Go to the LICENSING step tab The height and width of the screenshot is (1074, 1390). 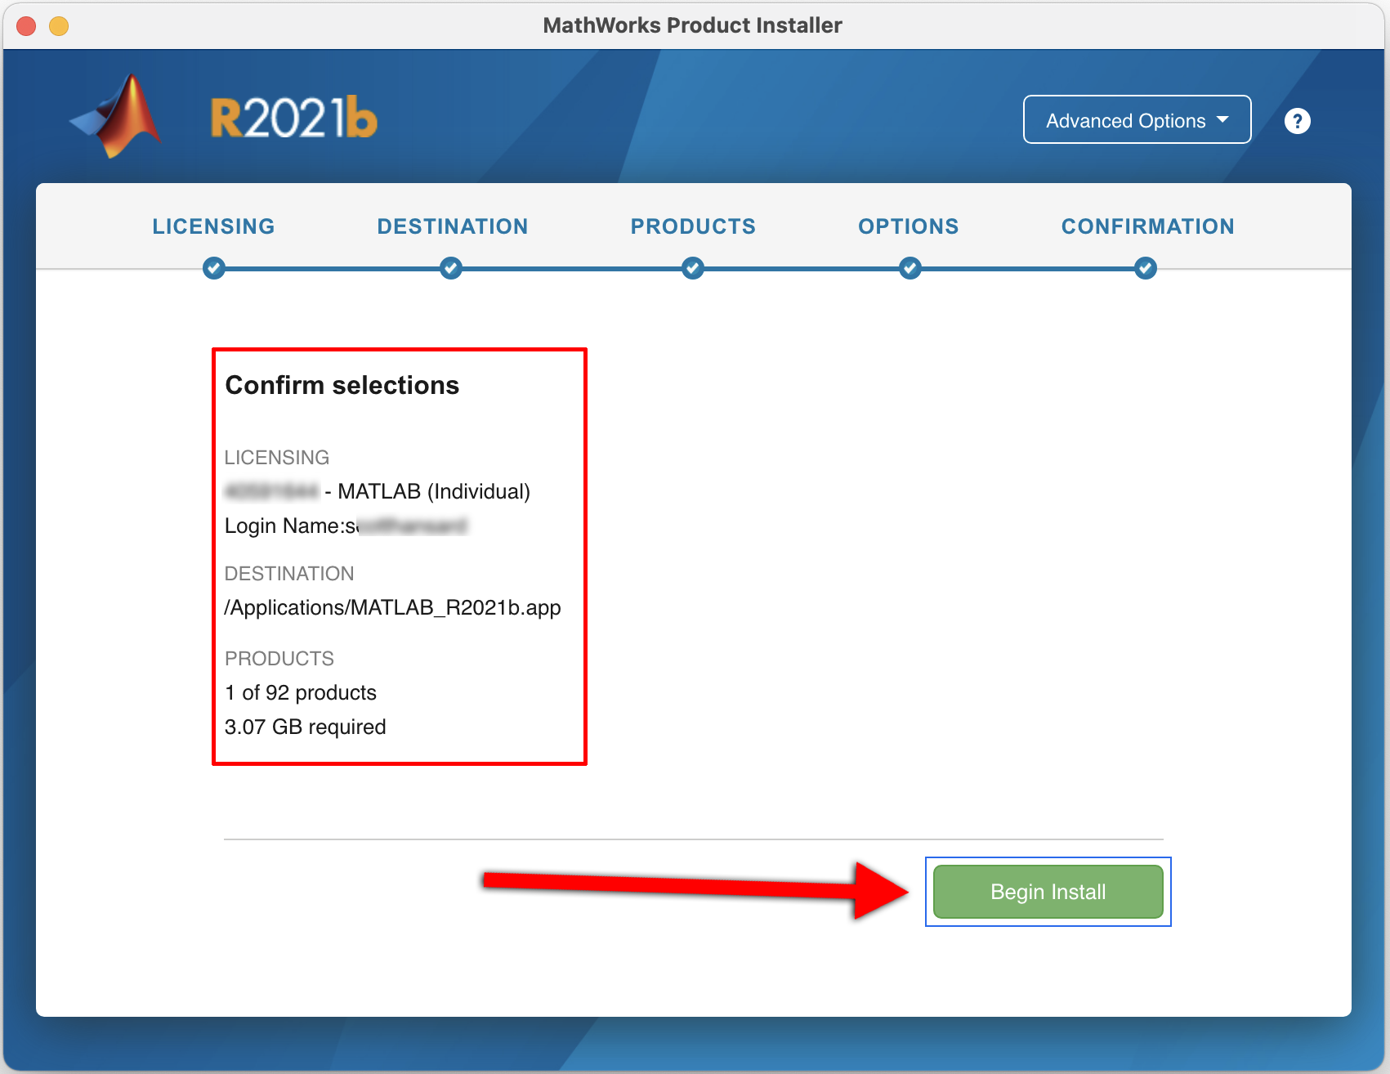[213, 226]
